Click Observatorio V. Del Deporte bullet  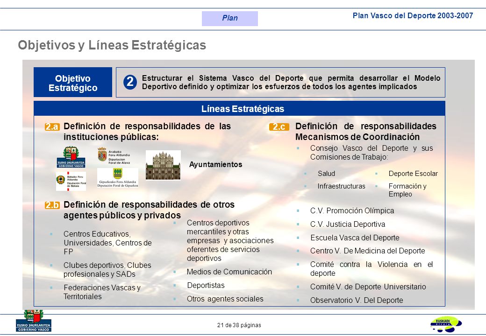coord(357,300)
